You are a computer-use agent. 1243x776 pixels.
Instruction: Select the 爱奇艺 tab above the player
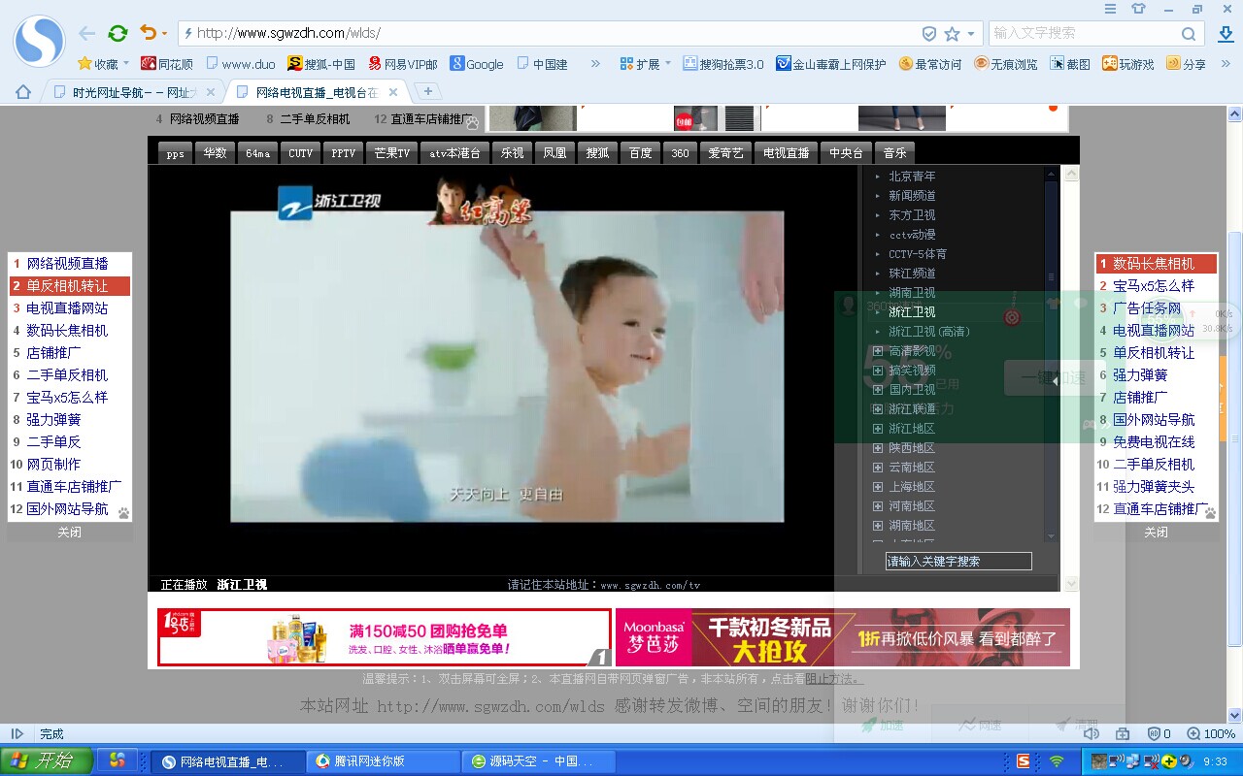(x=725, y=152)
